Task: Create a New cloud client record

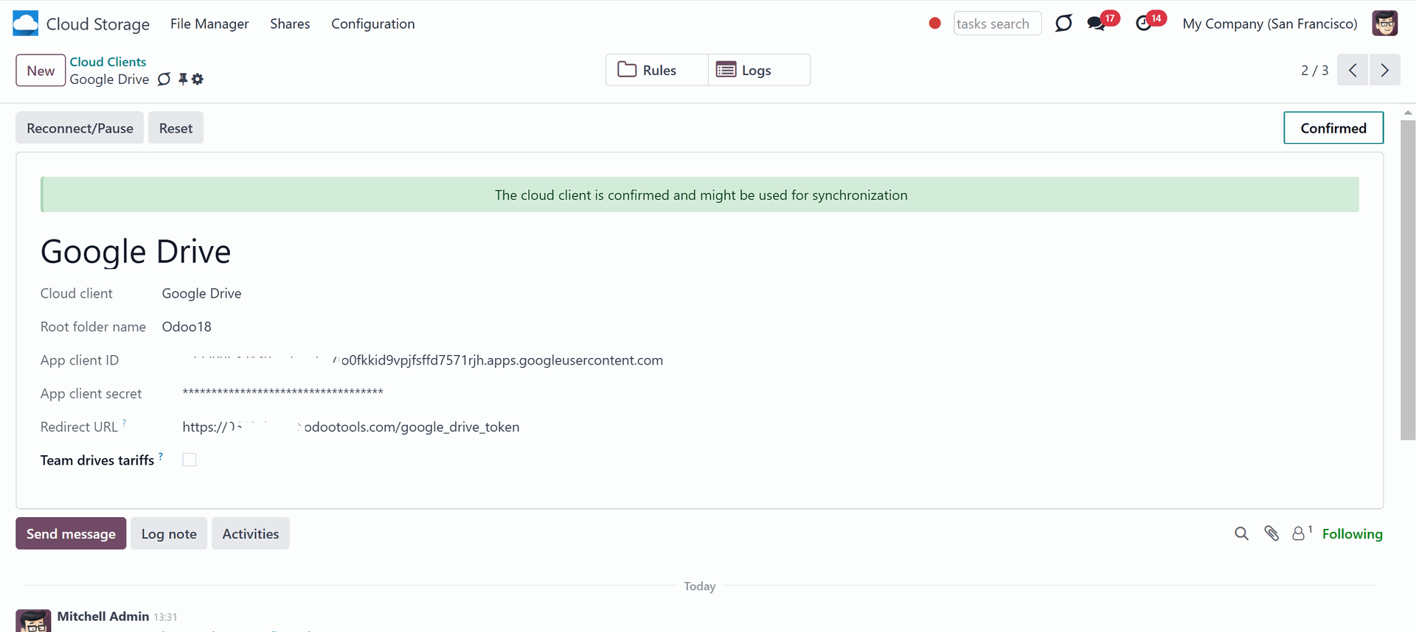Action: point(41,71)
